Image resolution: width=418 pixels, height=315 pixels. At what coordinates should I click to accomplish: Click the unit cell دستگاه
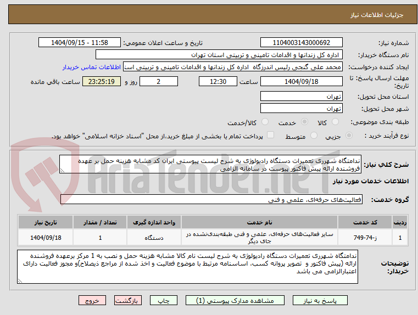(x=154, y=238)
